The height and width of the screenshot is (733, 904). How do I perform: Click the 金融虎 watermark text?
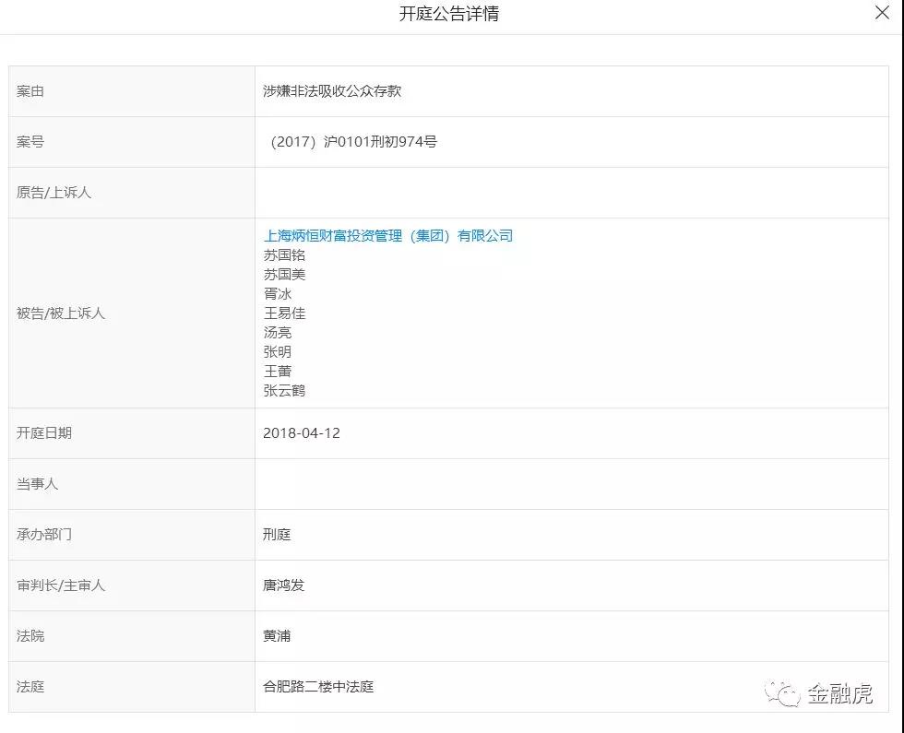(x=839, y=693)
